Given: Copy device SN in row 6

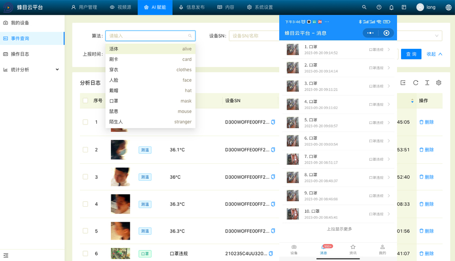Looking at the screenshot, I should pyautogui.click(x=271, y=254).
